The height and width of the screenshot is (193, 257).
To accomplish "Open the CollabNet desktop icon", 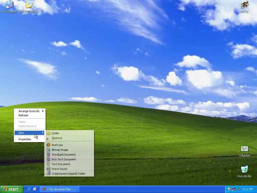I will pos(244,151).
